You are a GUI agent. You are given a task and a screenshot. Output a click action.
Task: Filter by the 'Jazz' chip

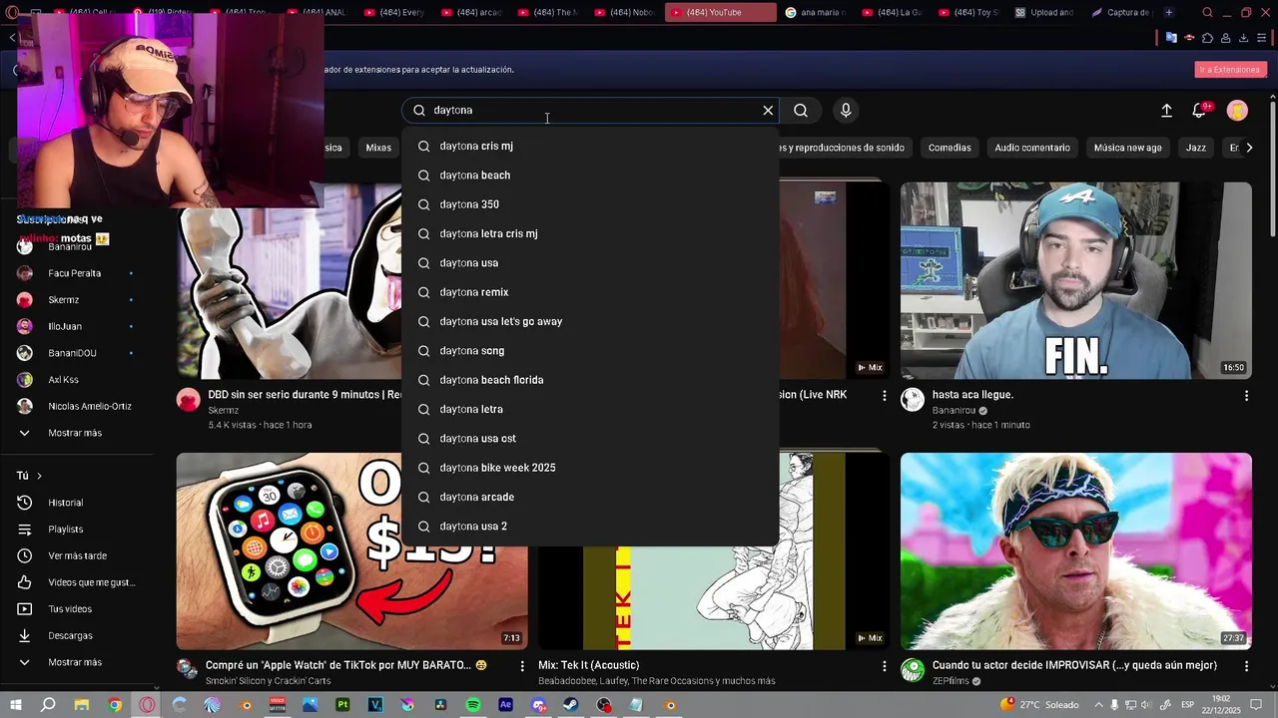pos(1196,148)
